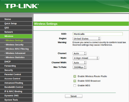Screen dimensions: 129x102
Task: Open the Security menu
Action: tap(16, 70)
